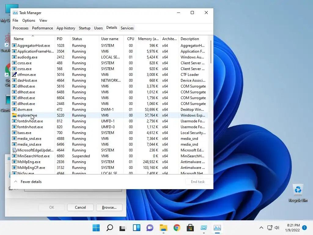Screen dimensions: 313x235
Task: Open the Options menu
Action: [x=29, y=21]
